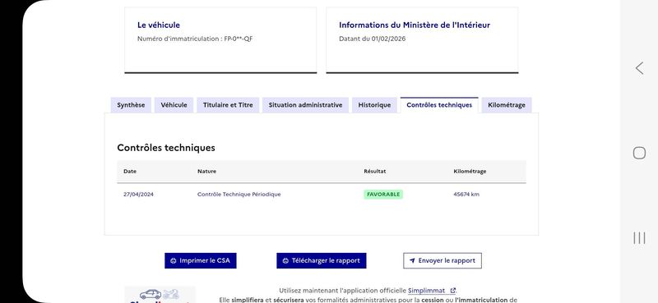The height and width of the screenshot is (303, 658).
Task: Open the Véhicule tab
Action: (174, 105)
